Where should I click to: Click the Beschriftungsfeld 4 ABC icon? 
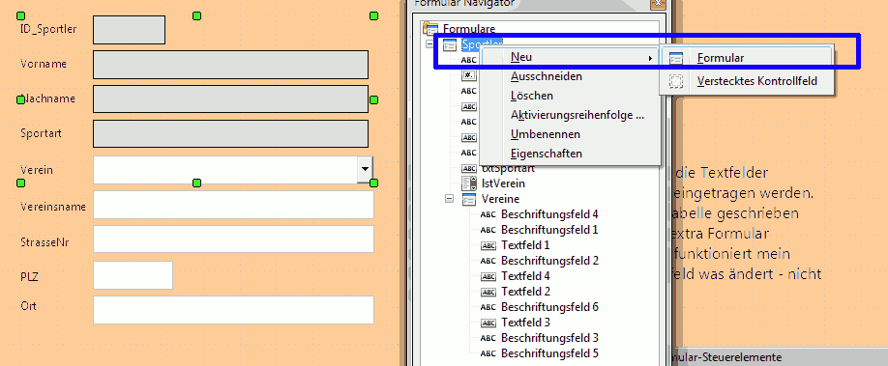[x=488, y=214]
